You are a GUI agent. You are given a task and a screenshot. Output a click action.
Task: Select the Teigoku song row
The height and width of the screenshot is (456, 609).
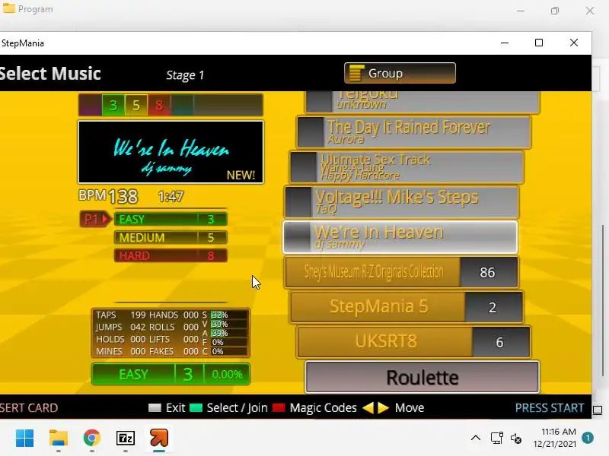pos(422,103)
